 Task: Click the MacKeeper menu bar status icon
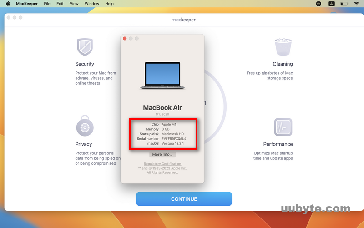coord(318,4)
